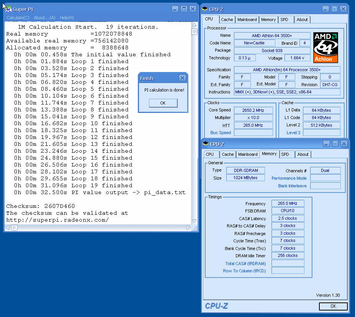
Task: Click Super PI horizontal scroll left arrow
Action: 8,228
